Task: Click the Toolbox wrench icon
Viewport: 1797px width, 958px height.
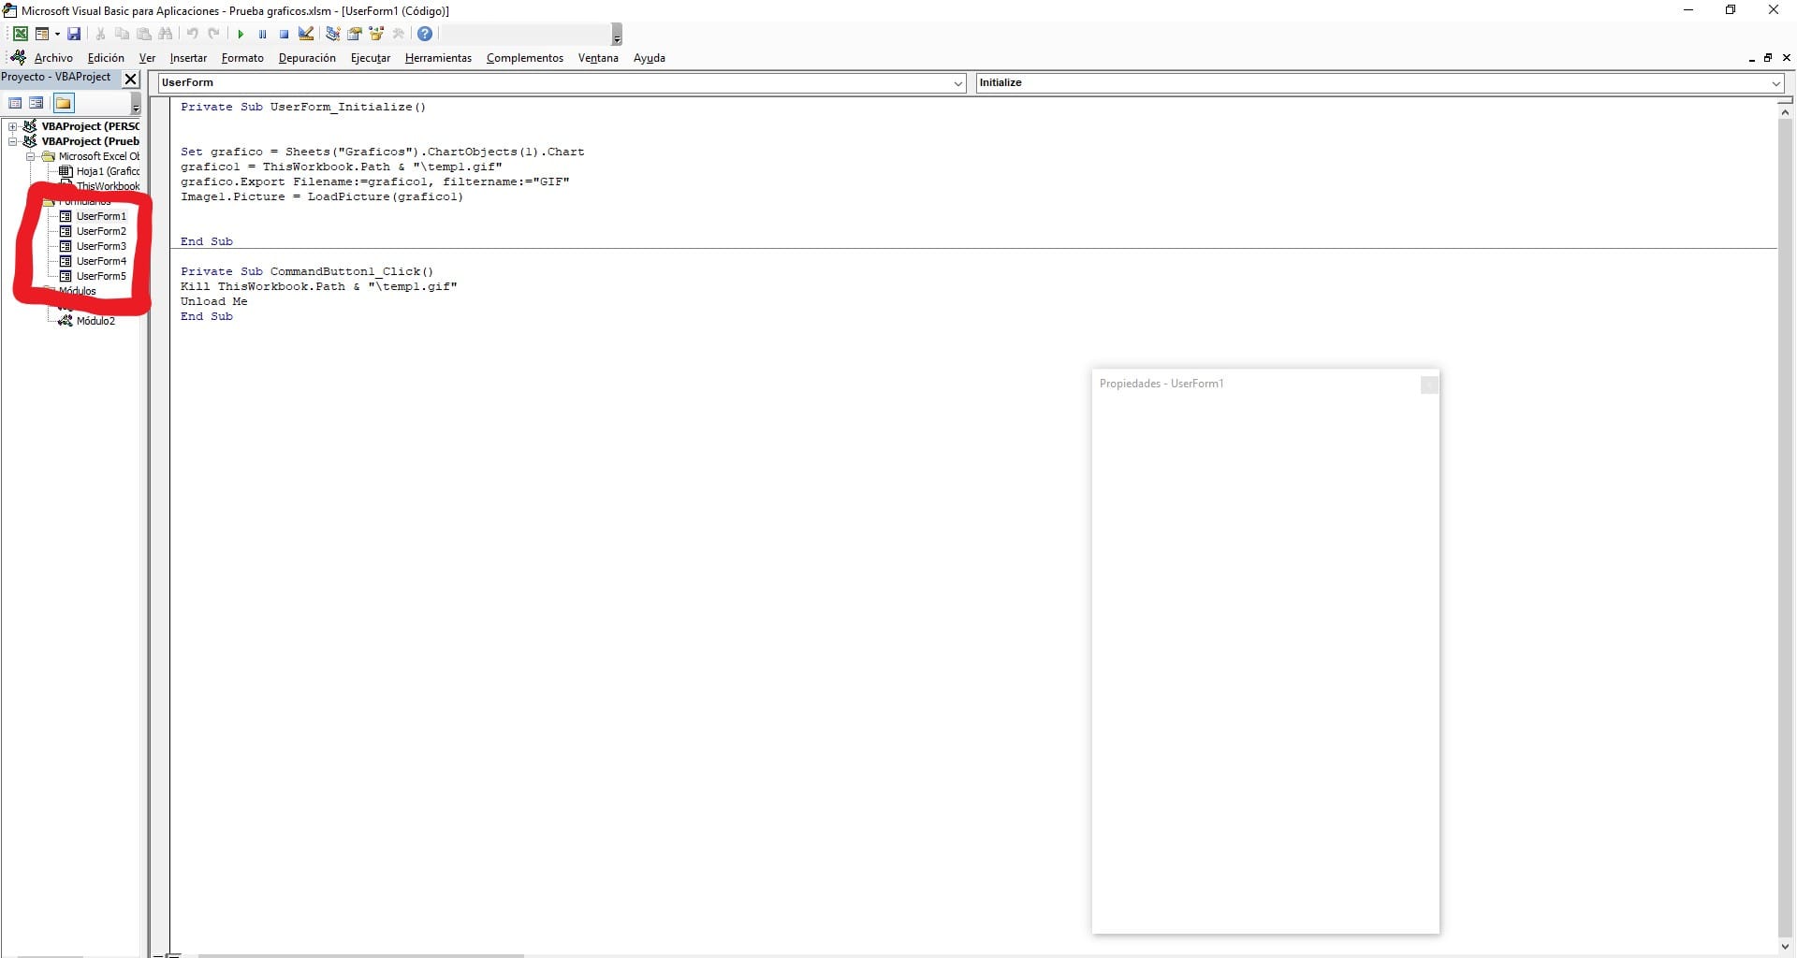Action: coord(398,34)
